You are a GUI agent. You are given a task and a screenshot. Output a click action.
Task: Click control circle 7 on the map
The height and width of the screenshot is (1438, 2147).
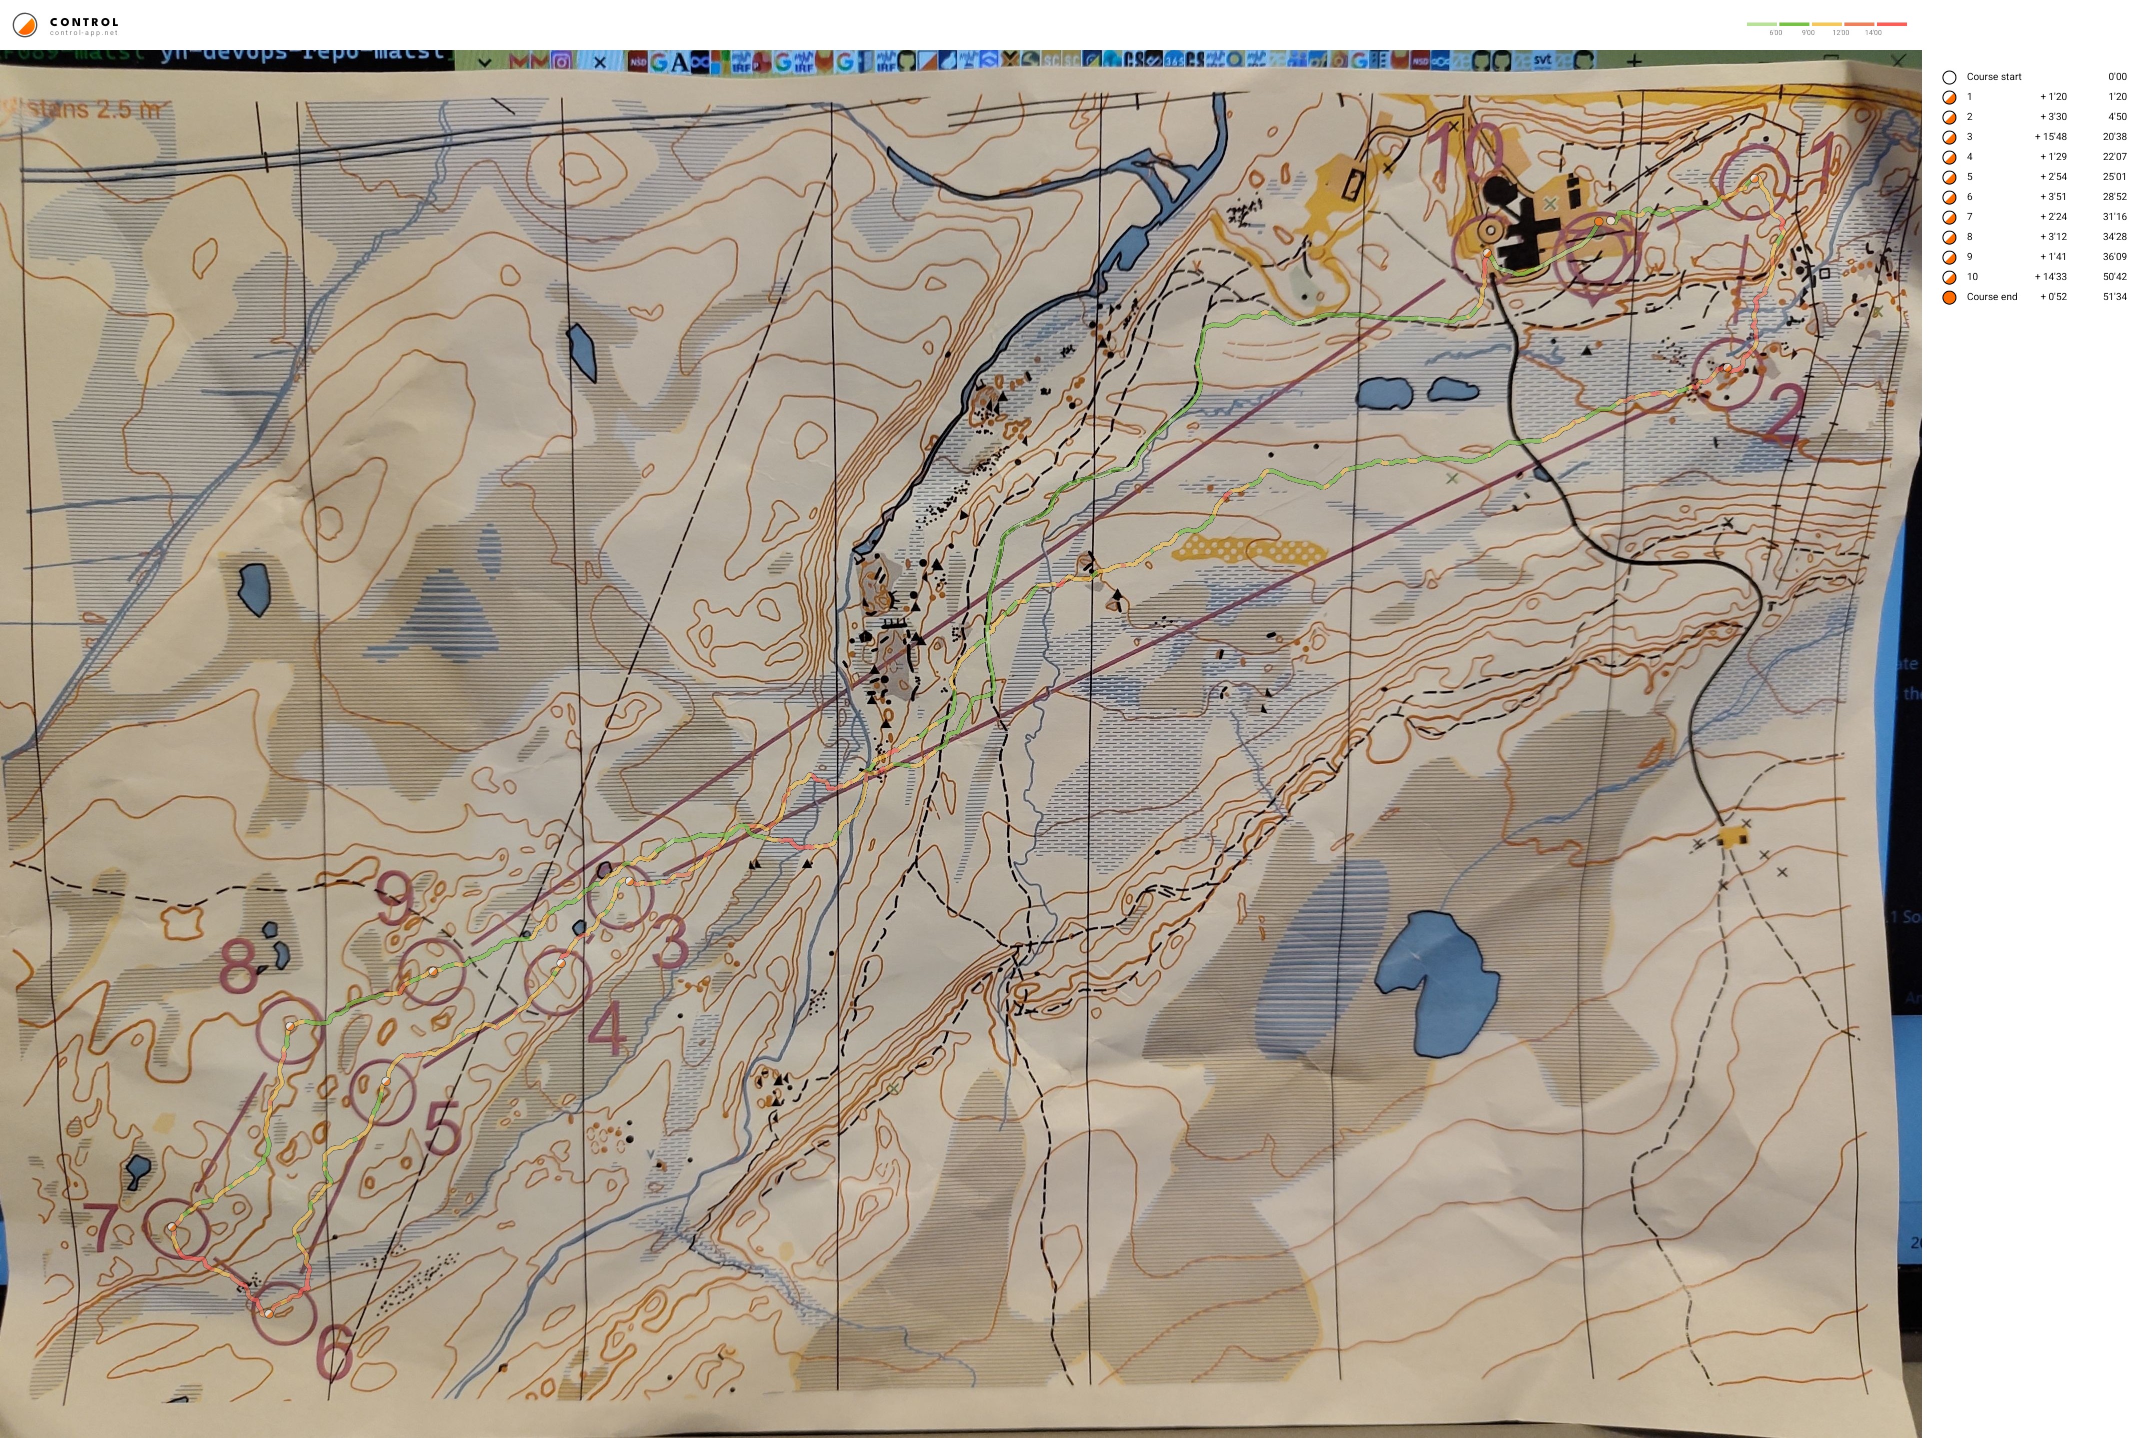(x=177, y=1228)
